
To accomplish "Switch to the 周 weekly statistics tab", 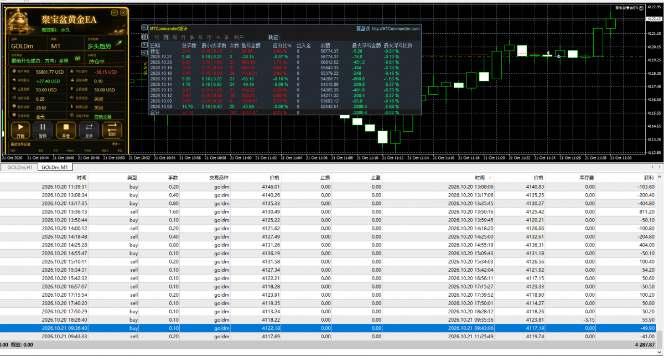I will (x=174, y=37).
